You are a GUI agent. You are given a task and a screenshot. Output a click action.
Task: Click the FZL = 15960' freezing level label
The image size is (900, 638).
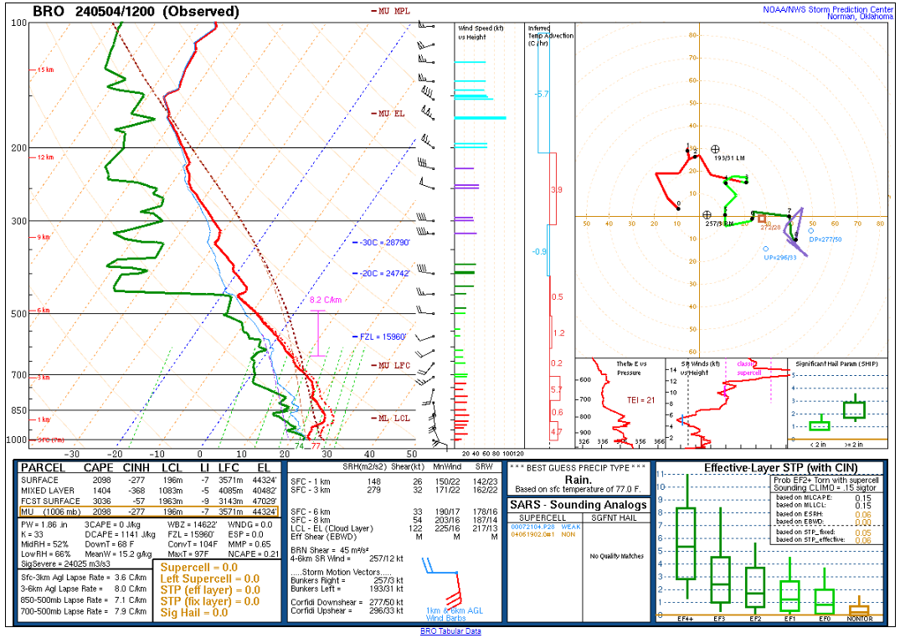coord(383,337)
